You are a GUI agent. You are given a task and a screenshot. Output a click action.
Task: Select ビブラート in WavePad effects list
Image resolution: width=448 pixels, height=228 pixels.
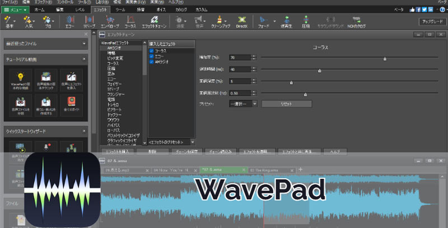coord(115,110)
